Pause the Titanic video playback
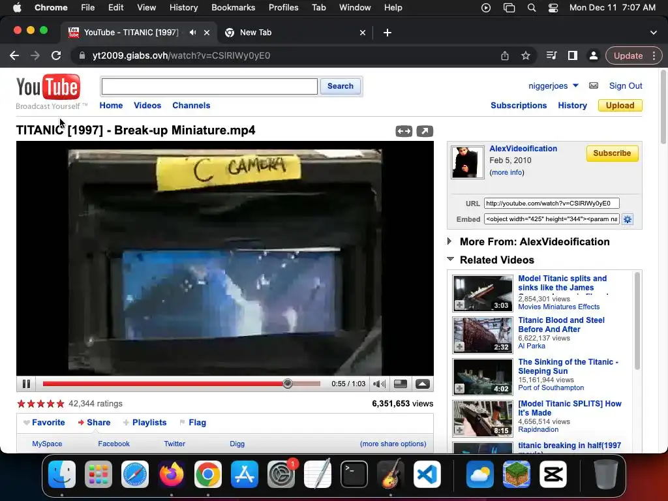Image resolution: width=668 pixels, height=501 pixels. (26, 384)
